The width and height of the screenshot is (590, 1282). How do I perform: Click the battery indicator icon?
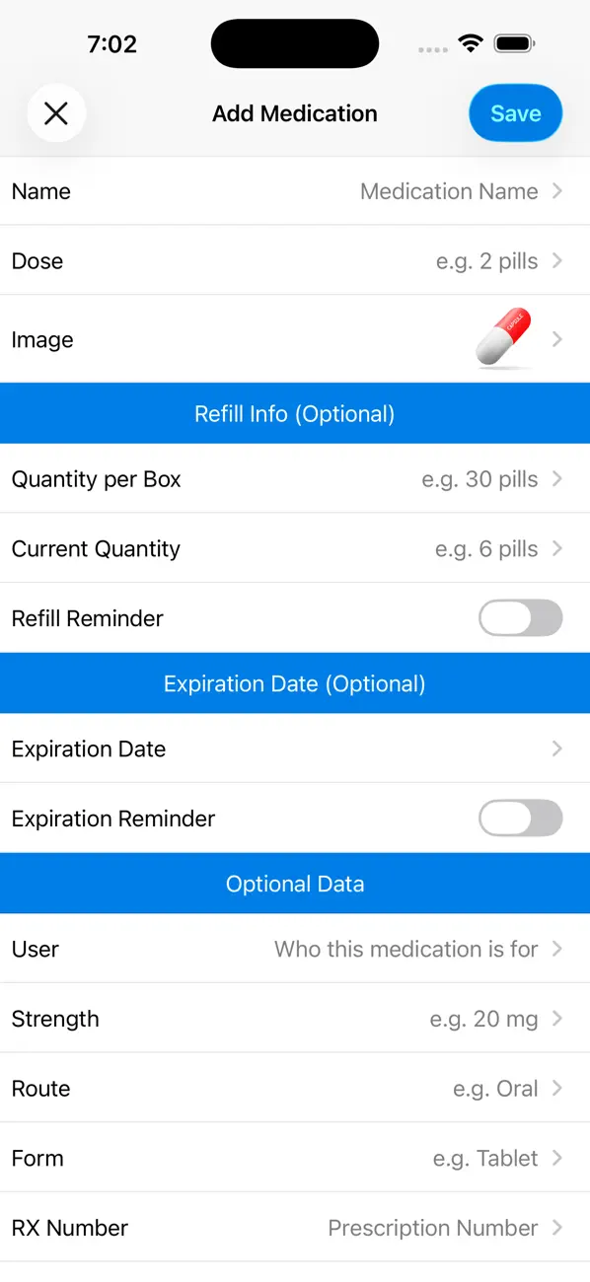click(514, 43)
